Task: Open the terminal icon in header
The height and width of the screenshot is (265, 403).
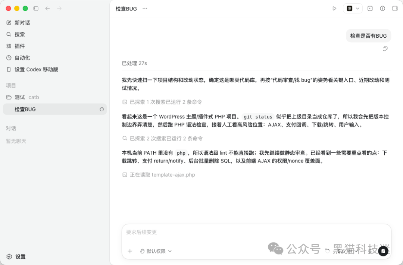Action: (370, 9)
